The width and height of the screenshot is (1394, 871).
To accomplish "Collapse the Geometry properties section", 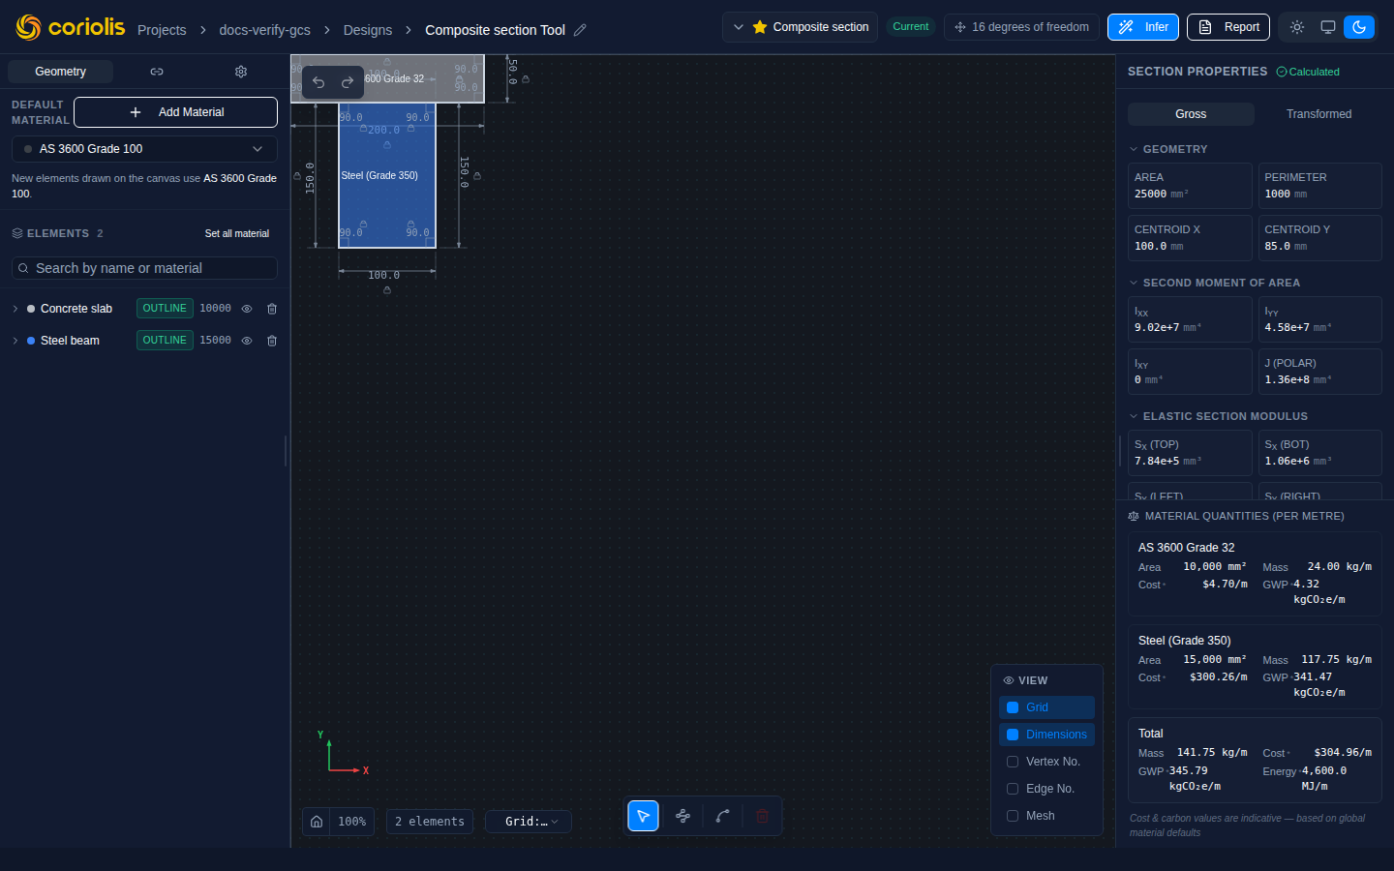I will click(1134, 149).
